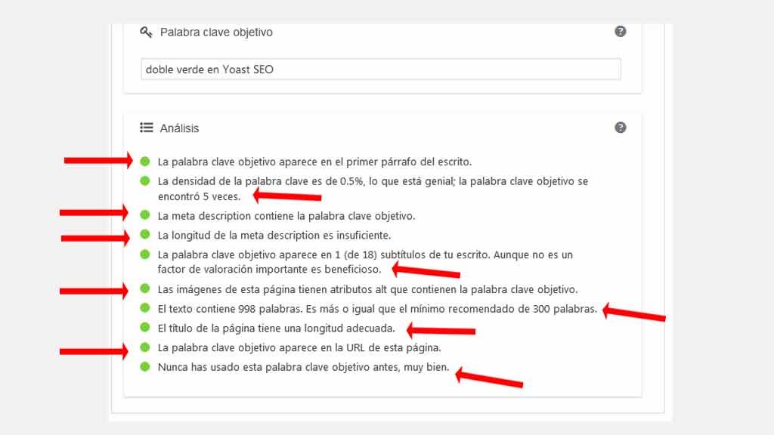Viewport: 774px width, 435px height.
Task: Click the Análisis section heading
Action: point(178,128)
